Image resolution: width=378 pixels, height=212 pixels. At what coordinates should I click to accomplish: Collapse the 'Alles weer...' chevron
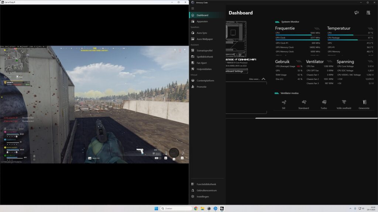point(264,79)
